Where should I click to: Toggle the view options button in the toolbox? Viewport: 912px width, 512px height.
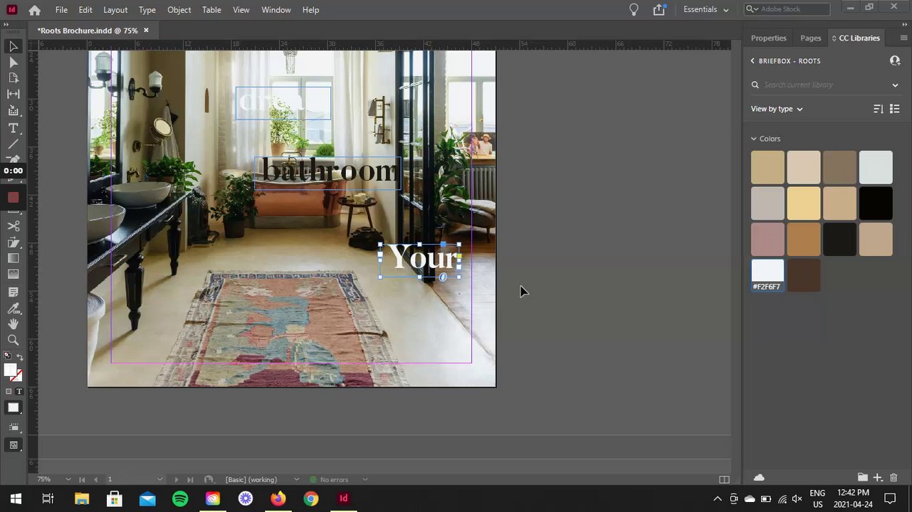[13, 427]
